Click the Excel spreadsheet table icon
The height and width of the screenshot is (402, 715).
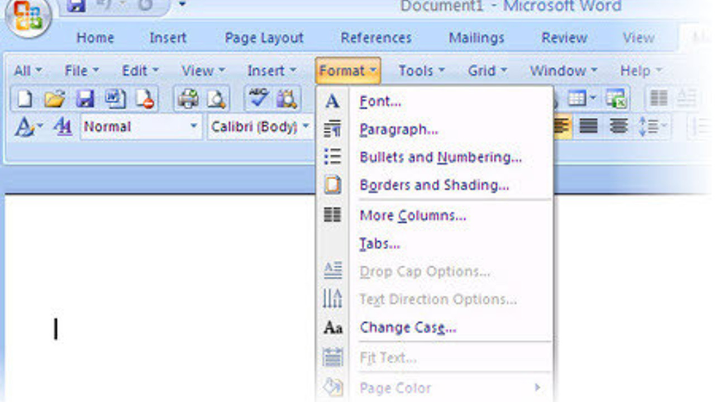point(616,99)
